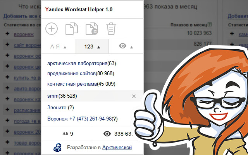Click help icon beside Показов в месяц

click(x=210, y=24)
